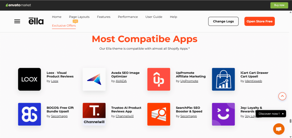Click the Loox - Visual Product Reviews title
Viewport: 292px width, 138px height.
click(x=60, y=75)
